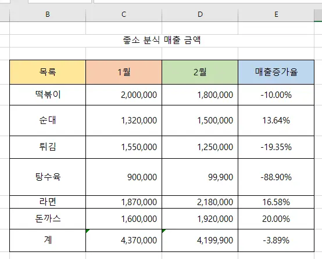Select the '목록' header cell
322x259 pixels.
pyautogui.click(x=48, y=72)
